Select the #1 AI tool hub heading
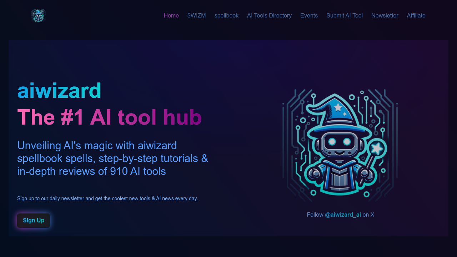 coord(109,117)
